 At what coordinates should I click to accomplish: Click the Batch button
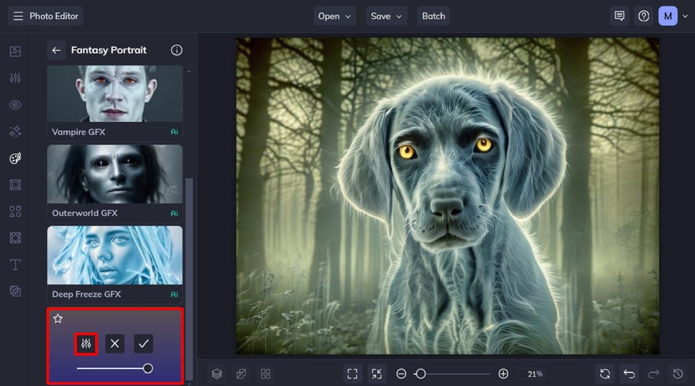point(434,16)
